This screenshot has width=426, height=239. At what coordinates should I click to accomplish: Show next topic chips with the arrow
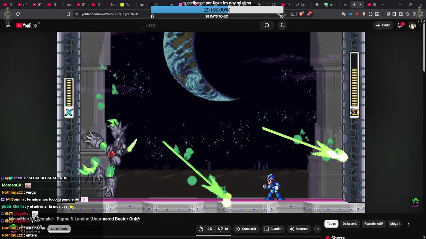click(x=408, y=224)
